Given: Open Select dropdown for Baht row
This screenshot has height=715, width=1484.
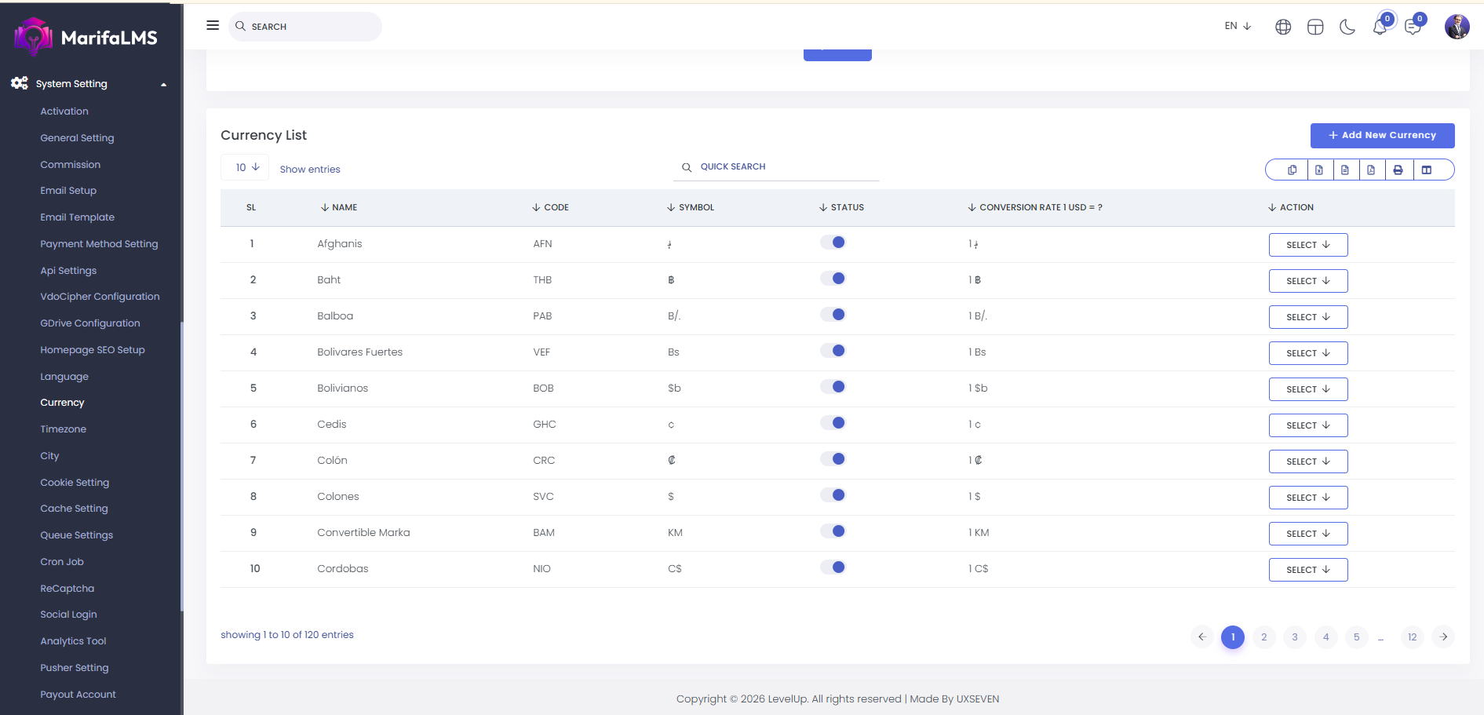Looking at the screenshot, I should 1307,281.
